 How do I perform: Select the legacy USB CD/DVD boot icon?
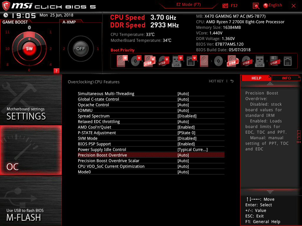[x=246, y=61]
